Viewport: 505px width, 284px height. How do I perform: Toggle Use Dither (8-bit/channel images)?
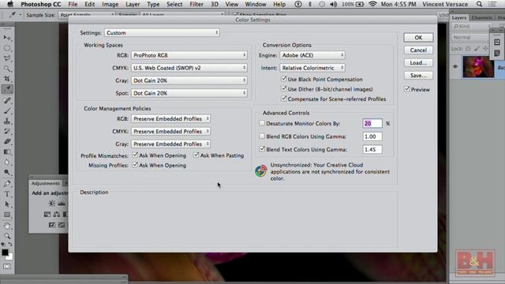coord(284,88)
